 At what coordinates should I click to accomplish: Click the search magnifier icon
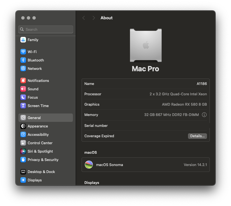click(22, 29)
